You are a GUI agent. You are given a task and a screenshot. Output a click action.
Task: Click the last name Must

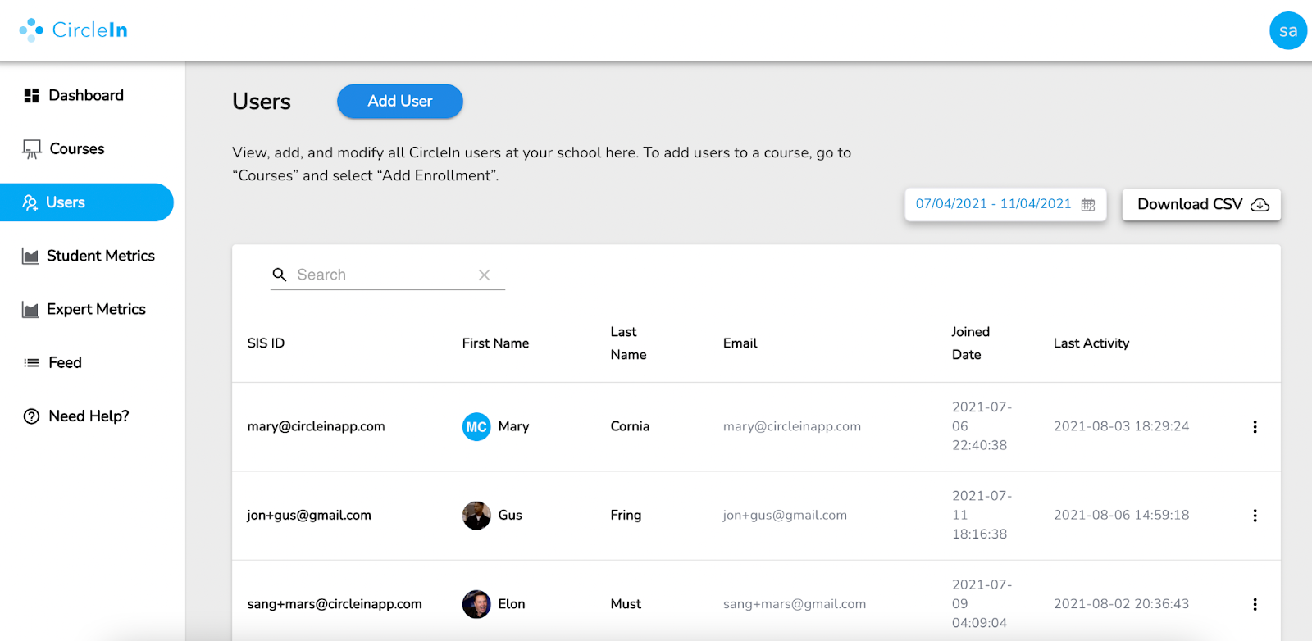pyautogui.click(x=626, y=604)
